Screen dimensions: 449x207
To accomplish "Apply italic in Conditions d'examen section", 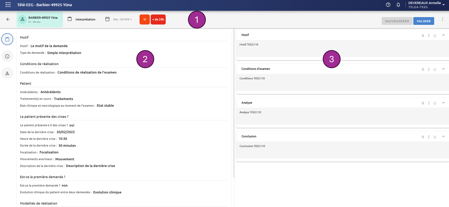I will tap(429, 69).
